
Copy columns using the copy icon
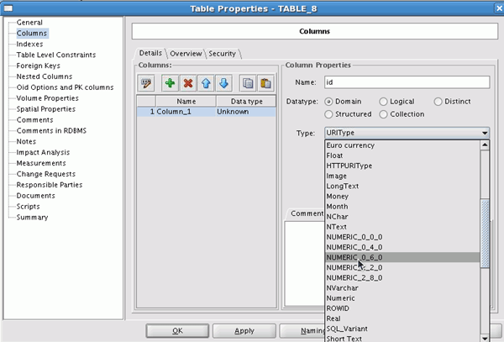(x=248, y=83)
